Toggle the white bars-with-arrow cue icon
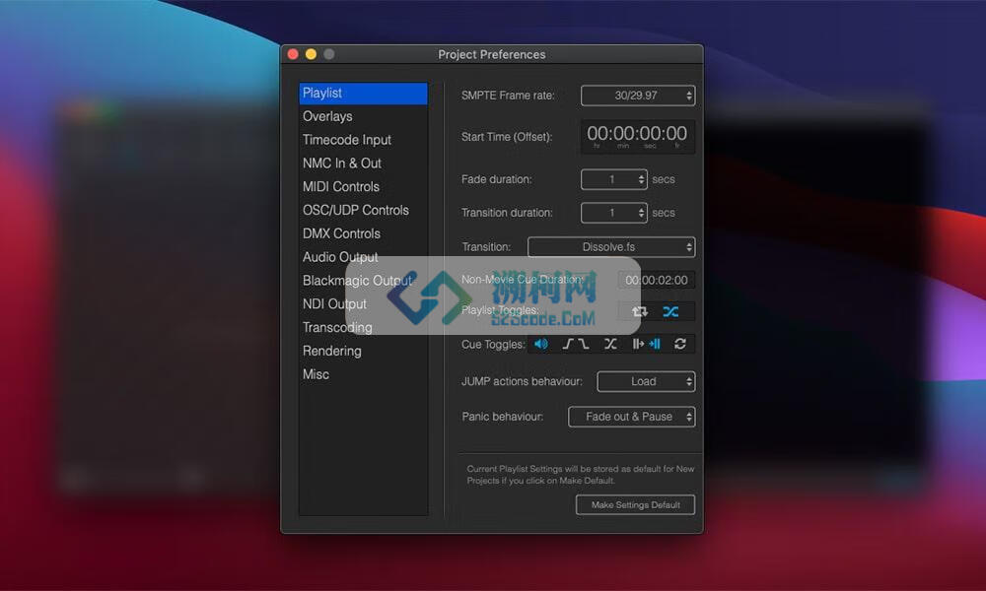The height and width of the screenshot is (591, 986). pyautogui.click(x=638, y=344)
